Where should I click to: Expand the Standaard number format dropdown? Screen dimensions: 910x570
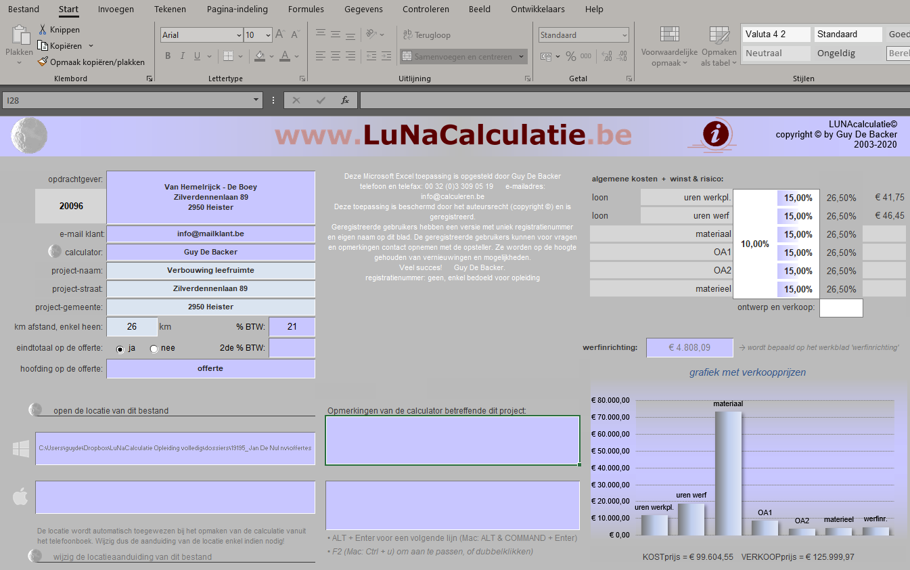[x=624, y=35]
